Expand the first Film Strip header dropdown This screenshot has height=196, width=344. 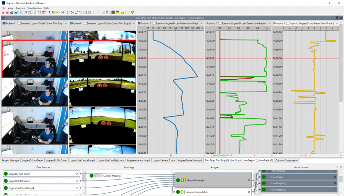click(66, 23)
